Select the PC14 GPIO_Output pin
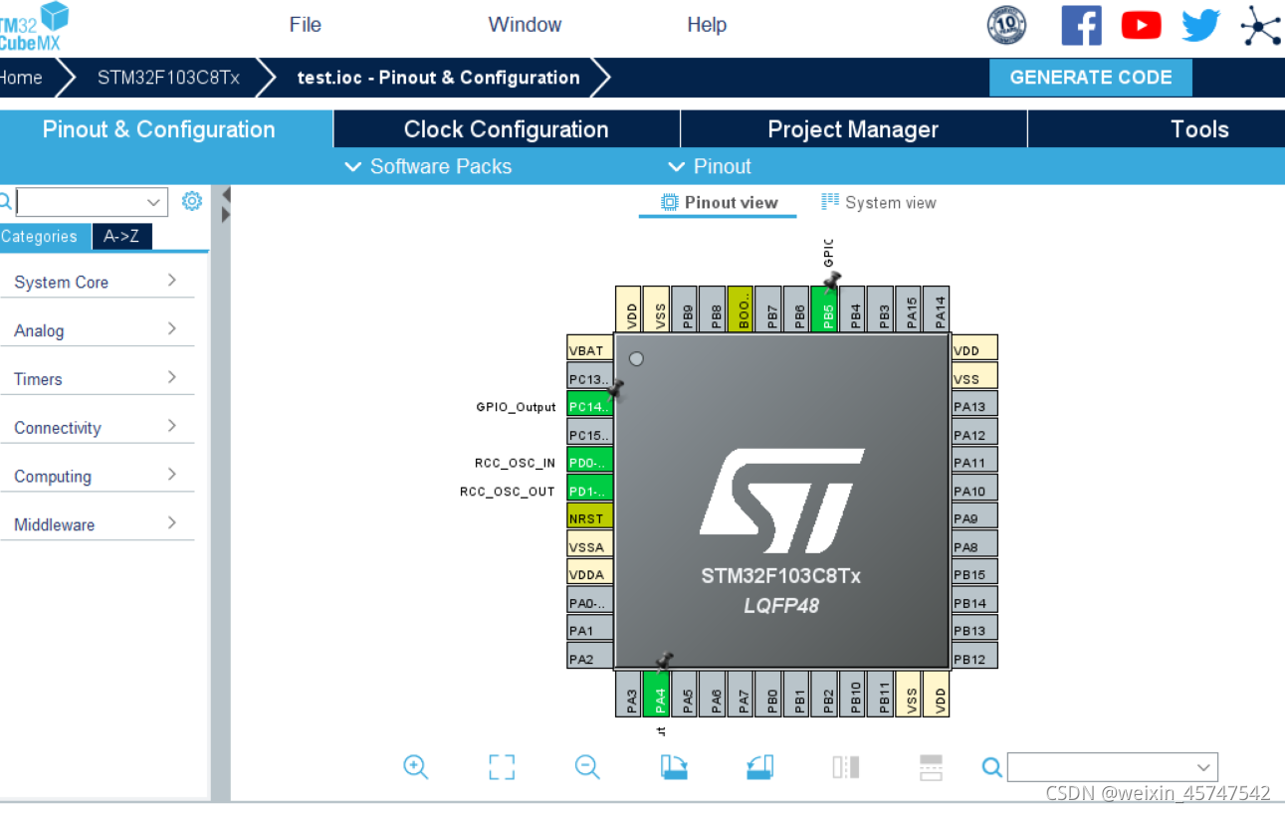Image resolution: width=1285 pixels, height=813 pixels. [589, 406]
